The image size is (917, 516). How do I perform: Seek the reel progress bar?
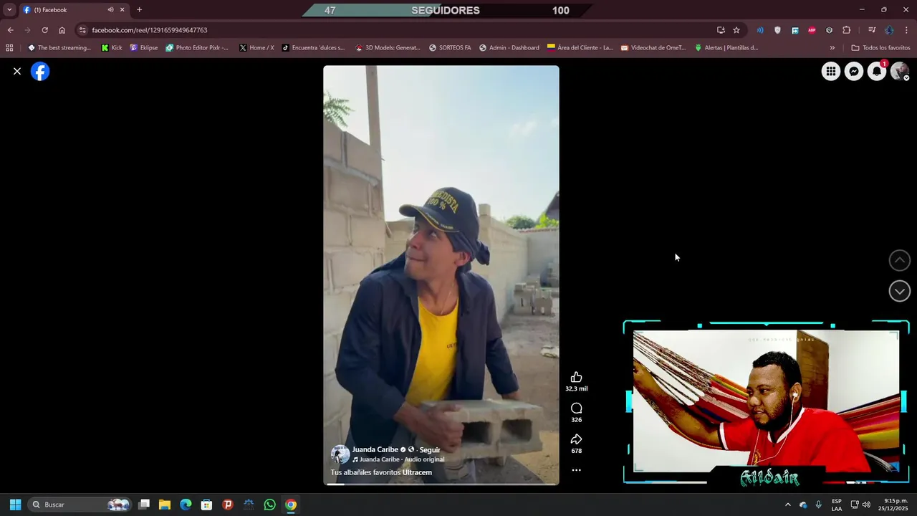(x=441, y=484)
